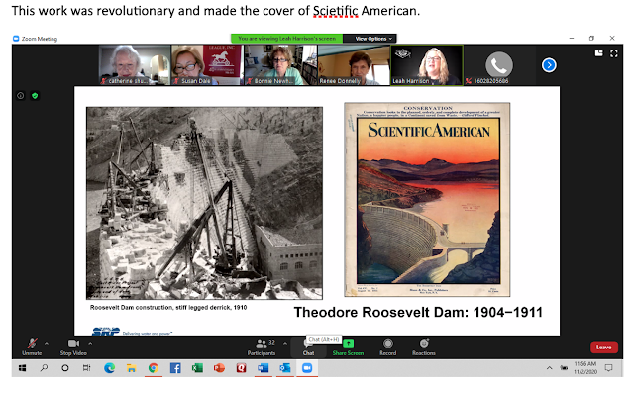Click the green viewing Leah Harrison's screen banner
Screen dimensions: 634x398
tap(286, 39)
